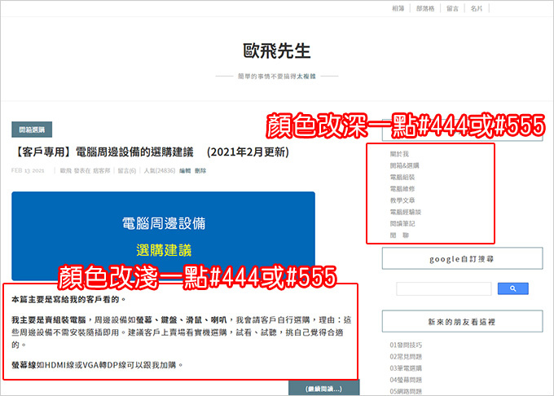
Task: Open the post titled 【客戶專用】電腦周邊設備的選購建議
Action: 152,152
